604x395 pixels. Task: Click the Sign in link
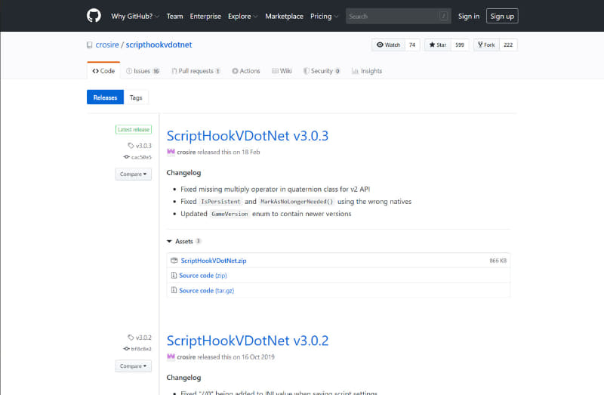tap(469, 16)
